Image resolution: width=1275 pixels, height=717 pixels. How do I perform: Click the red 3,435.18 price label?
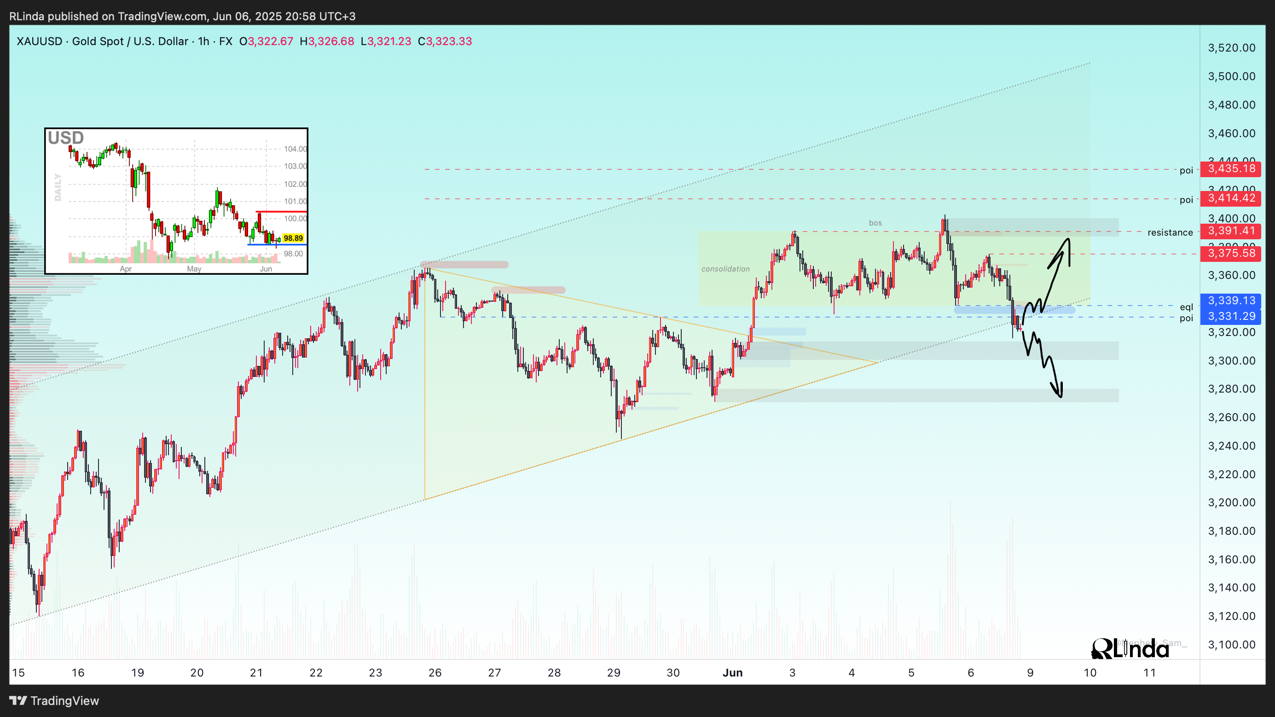(1231, 169)
